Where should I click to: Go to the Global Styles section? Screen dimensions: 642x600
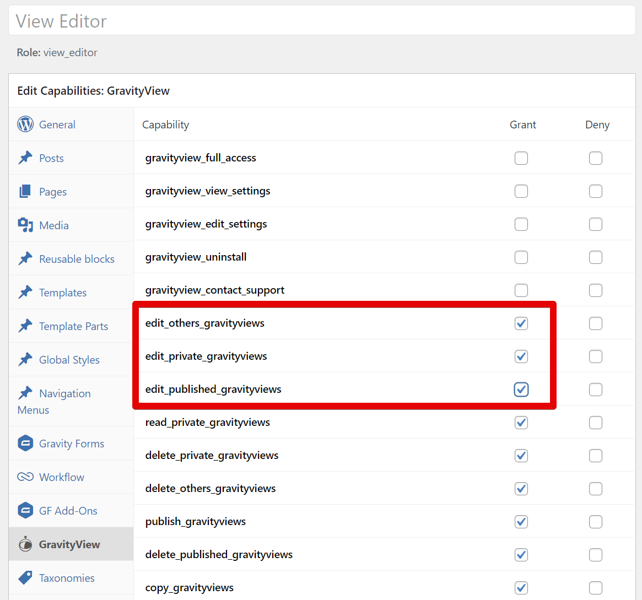69,360
